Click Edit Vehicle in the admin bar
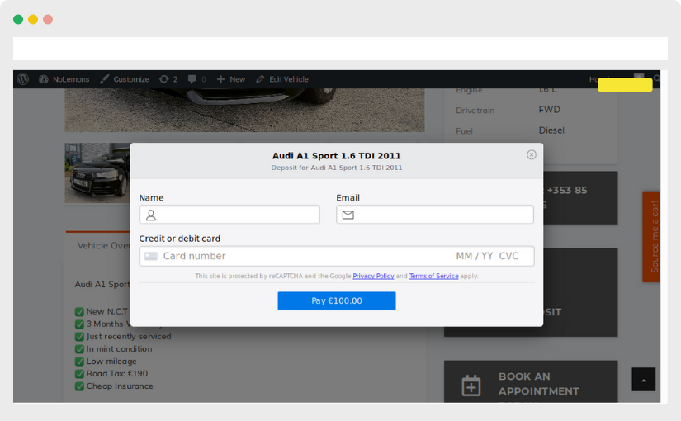The image size is (681, 421). (x=282, y=79)
